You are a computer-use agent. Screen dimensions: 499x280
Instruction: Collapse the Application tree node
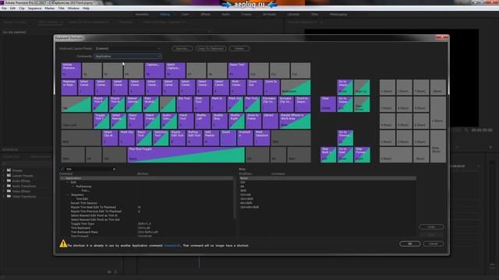(62, 178)
